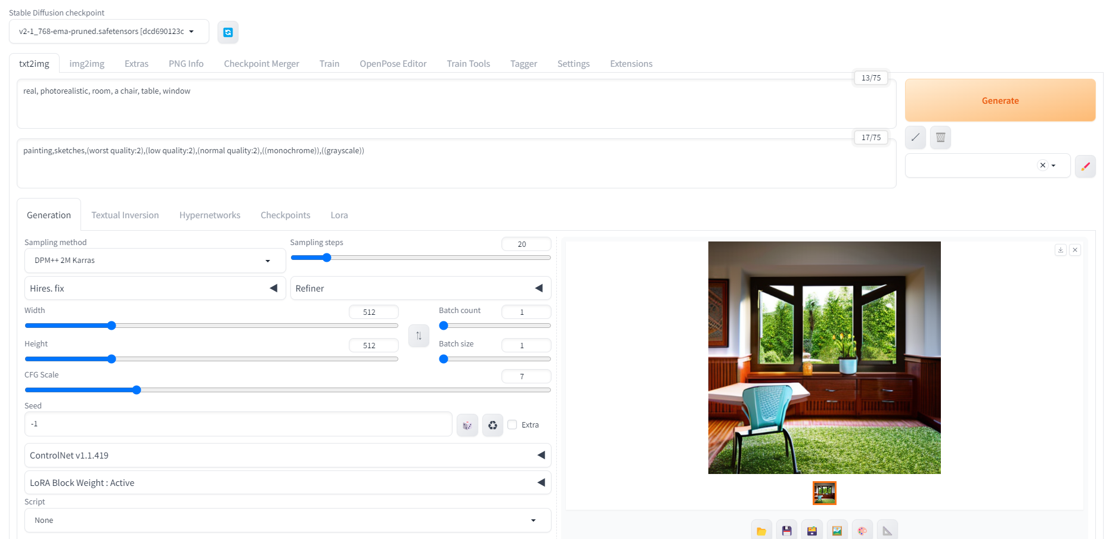This screenshot has width=1112, height=539.
Task: Adjust the Width slider
Action: coord(211,326)
